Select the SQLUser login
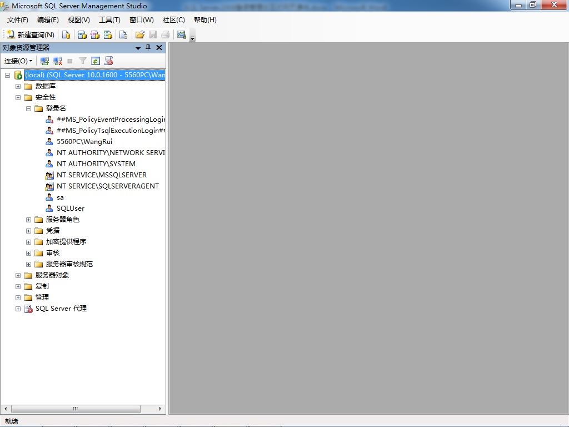Image resolution: width=569 pixels, height=427 pixels. (71, 208)
